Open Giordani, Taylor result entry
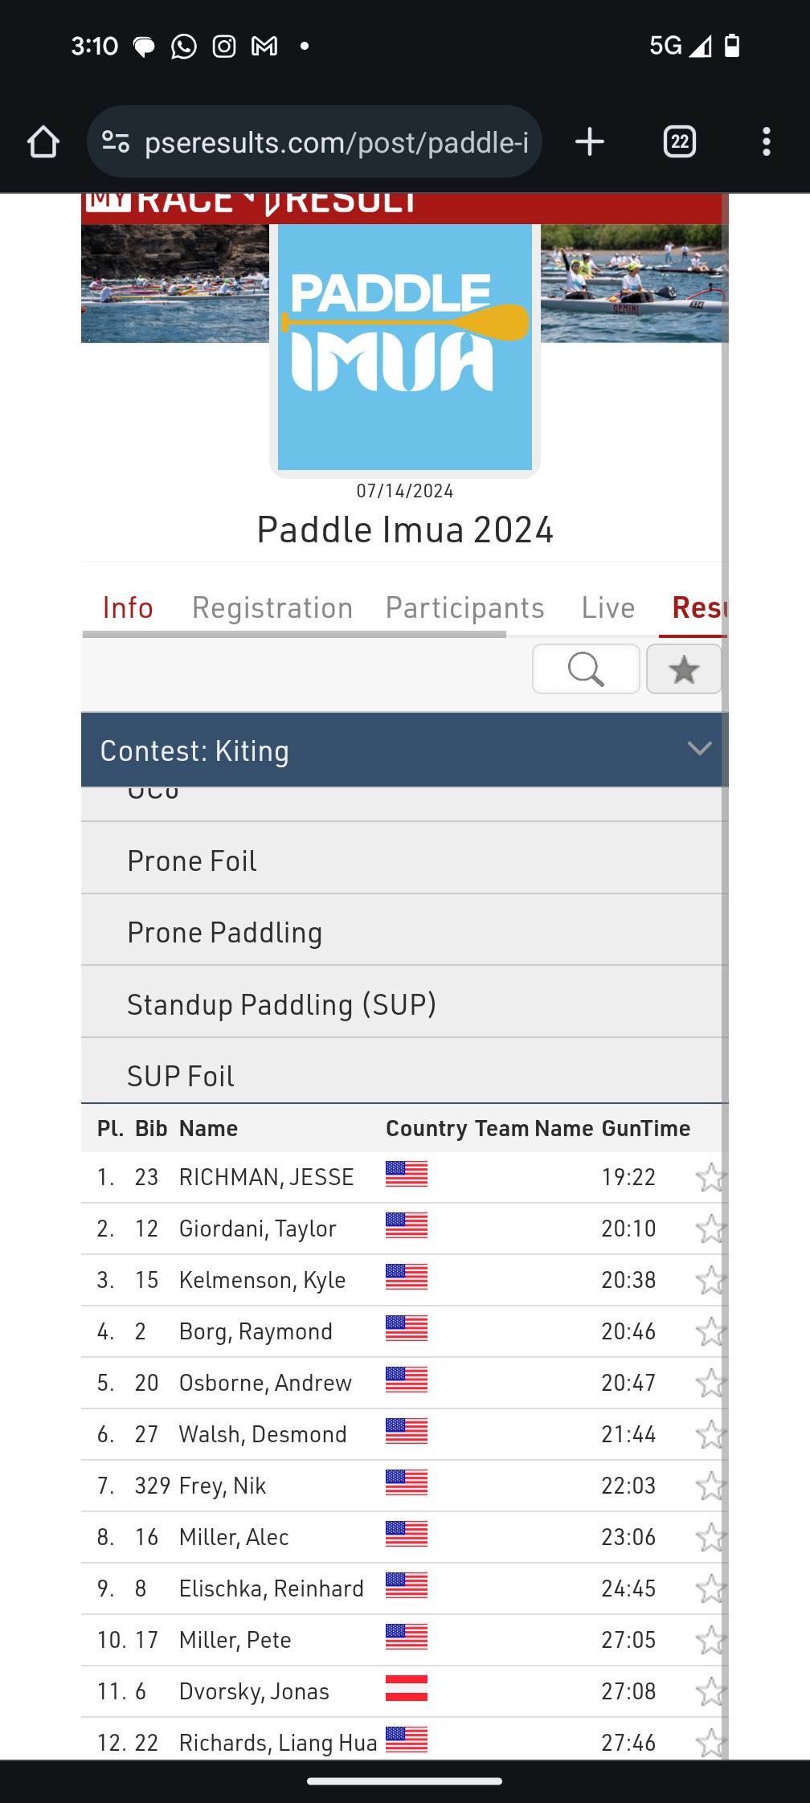 (257, 1229)
